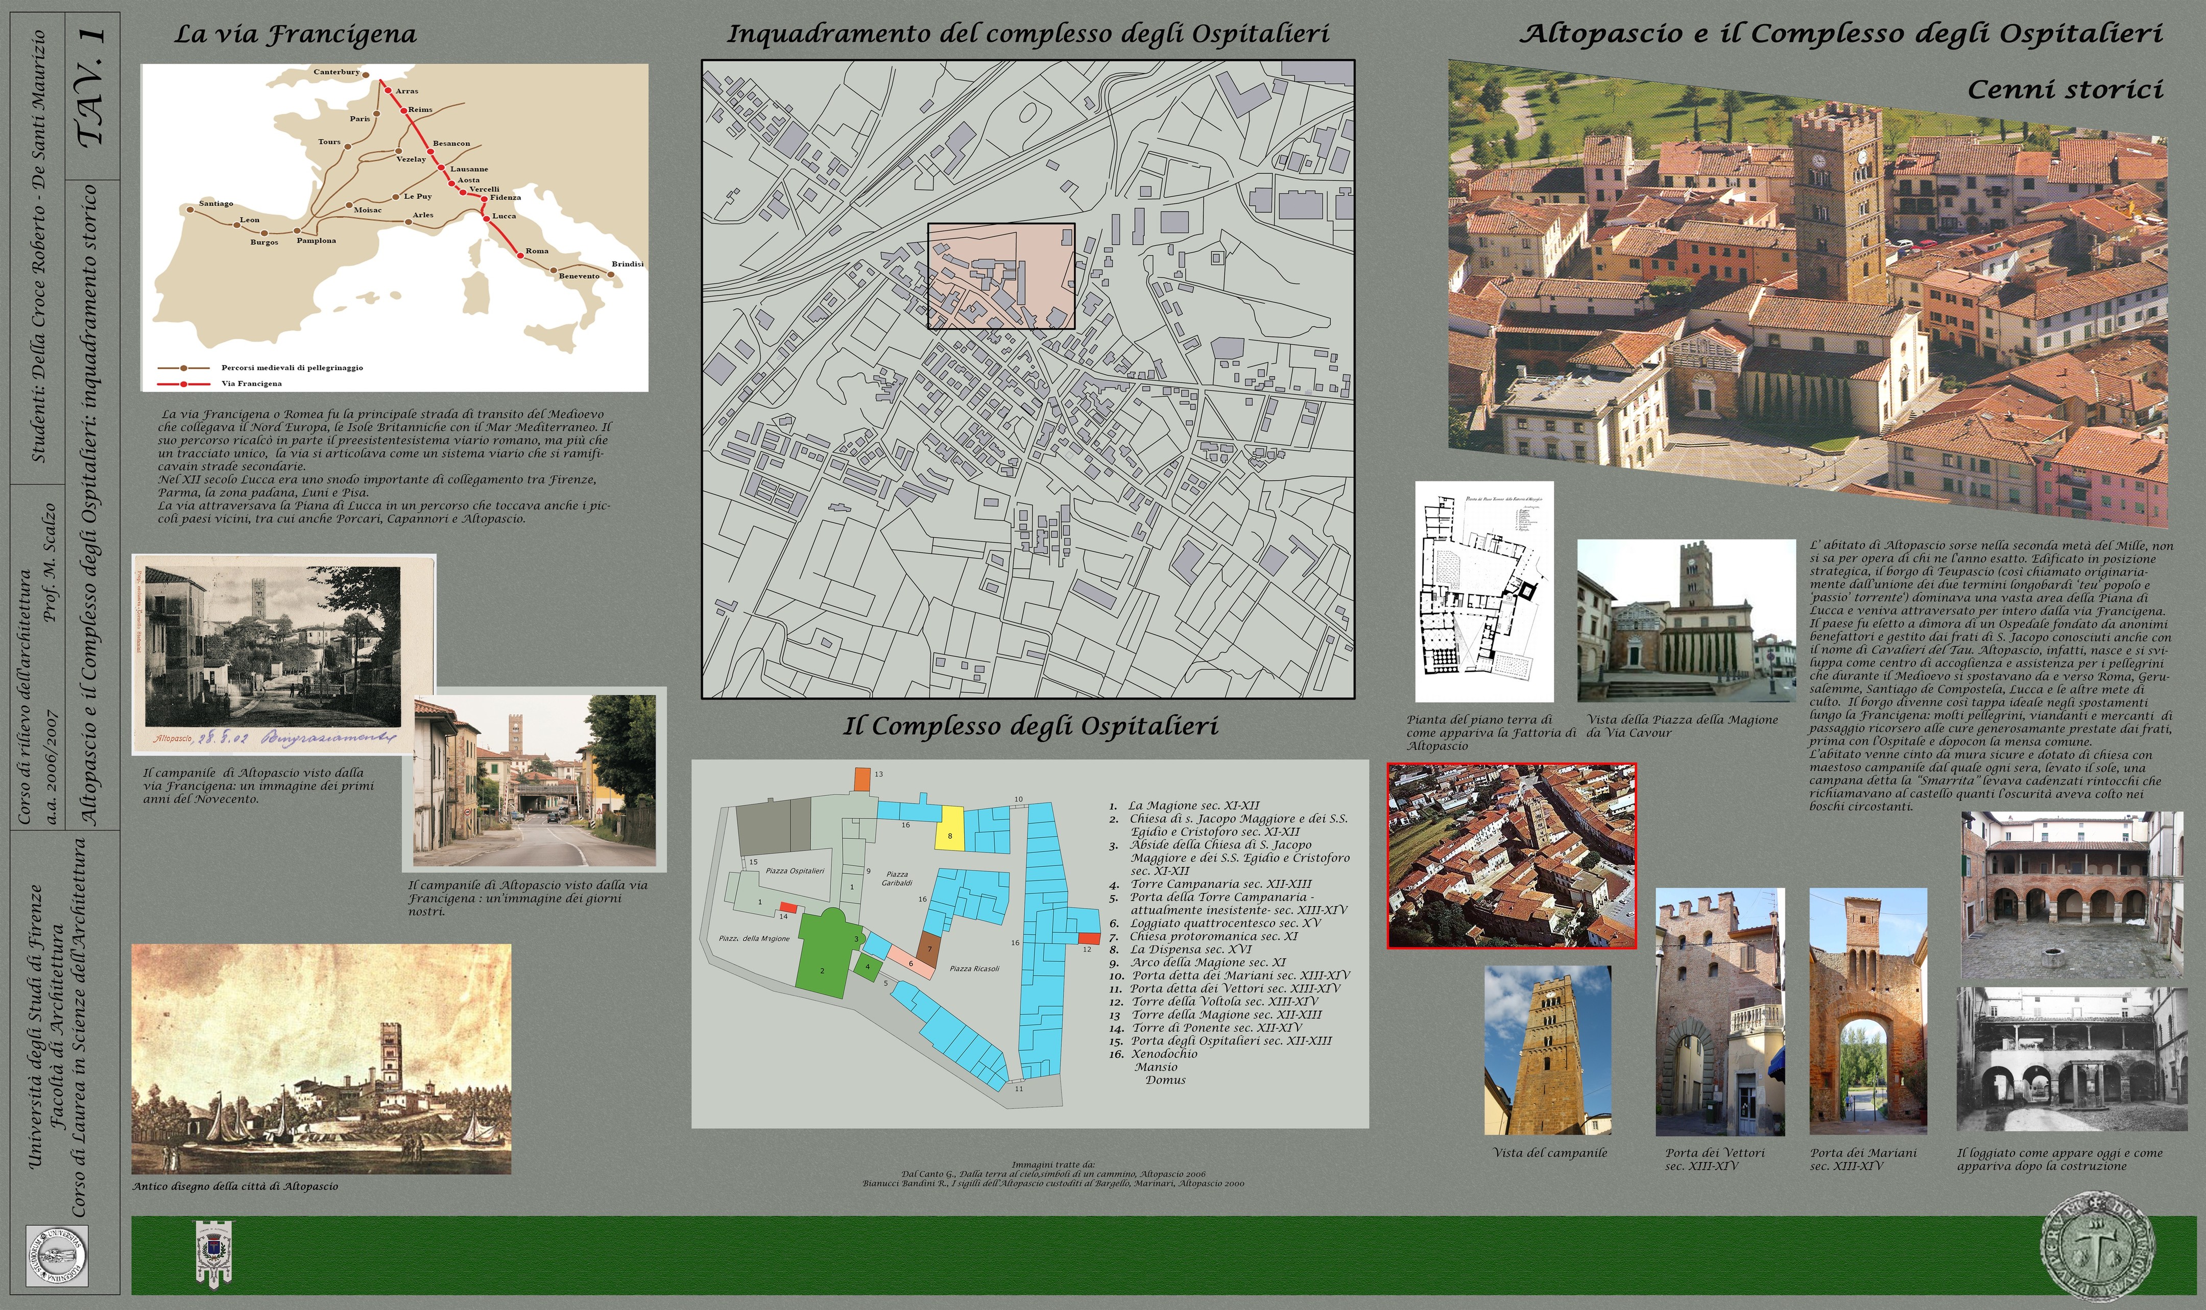Click the red Via Francigena legend line
This screenshot has height=1310, width=2206.
pos(184,384)
